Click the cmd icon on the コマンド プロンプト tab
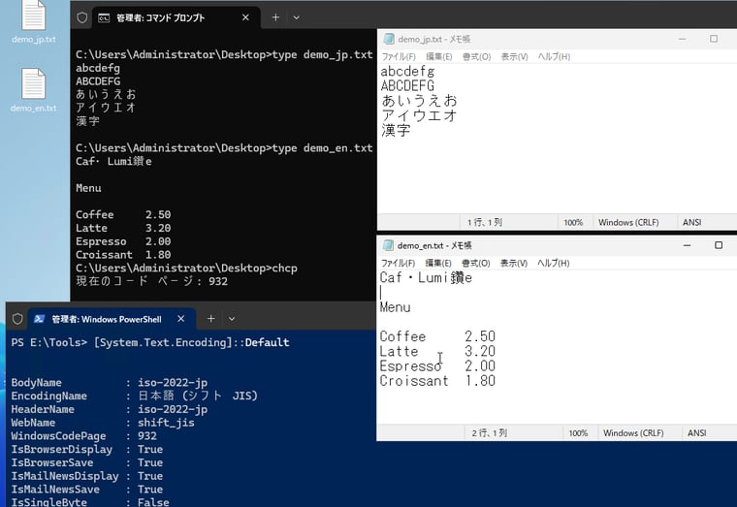 tap(104, 17)
